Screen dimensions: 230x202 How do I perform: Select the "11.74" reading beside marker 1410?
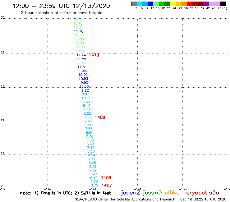coord(81,55)
